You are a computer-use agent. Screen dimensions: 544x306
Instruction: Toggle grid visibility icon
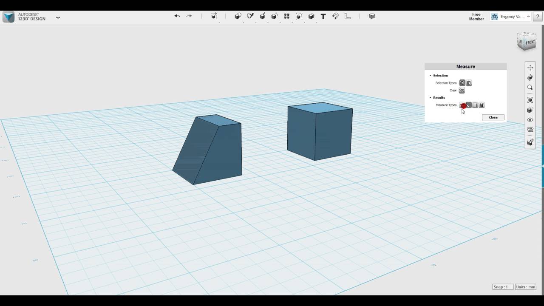[530, 130]
